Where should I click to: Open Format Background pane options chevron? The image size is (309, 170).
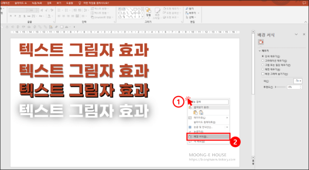click(296, 34)
